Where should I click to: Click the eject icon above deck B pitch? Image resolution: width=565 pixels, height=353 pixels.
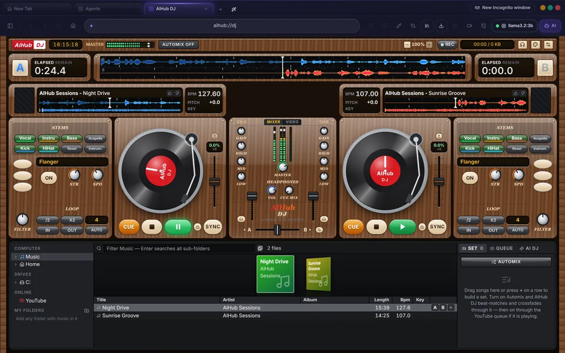(438, 136)
